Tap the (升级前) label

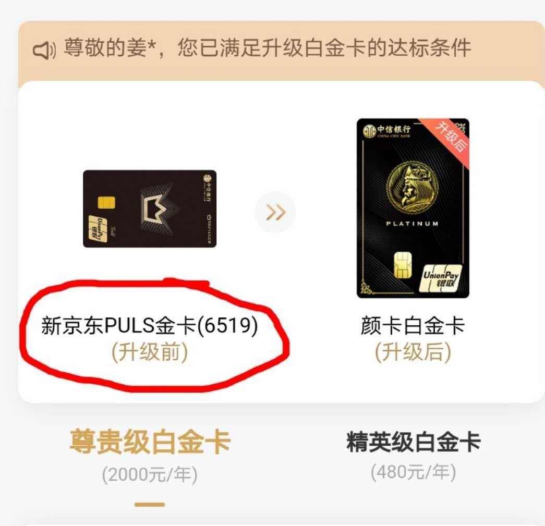click(x=150, y=352)
